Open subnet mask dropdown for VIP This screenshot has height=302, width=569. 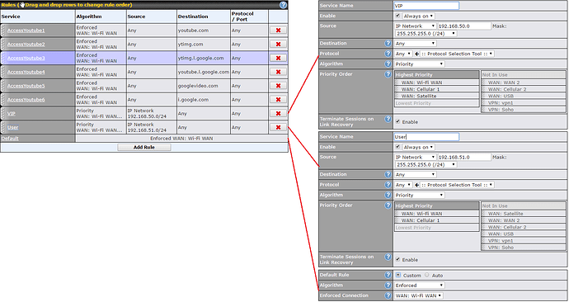pyautogui.click(x=426, y=33)
